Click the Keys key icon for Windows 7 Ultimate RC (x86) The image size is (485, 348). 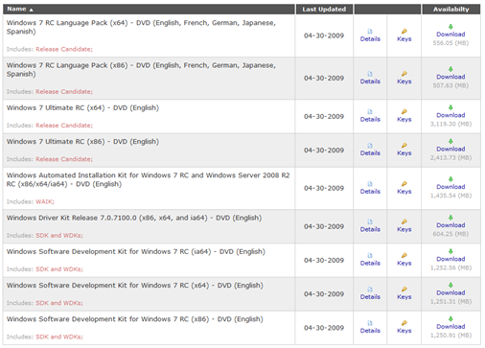[404, 146]
